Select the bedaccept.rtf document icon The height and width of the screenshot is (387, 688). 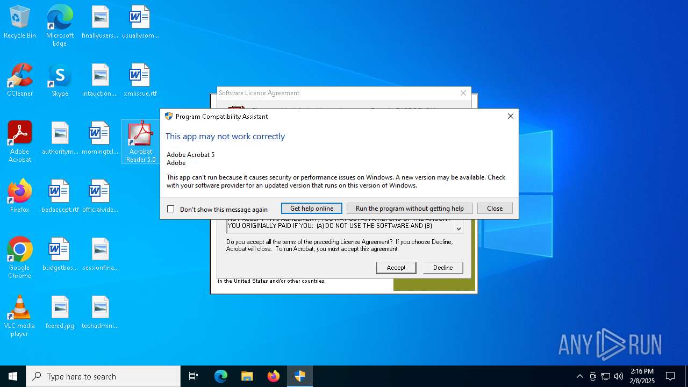(60, 197)
